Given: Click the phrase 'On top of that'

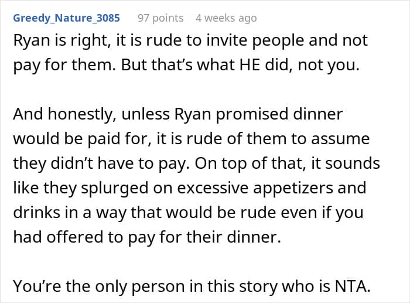Looking at the screenshot, I should tap(284, 164).
